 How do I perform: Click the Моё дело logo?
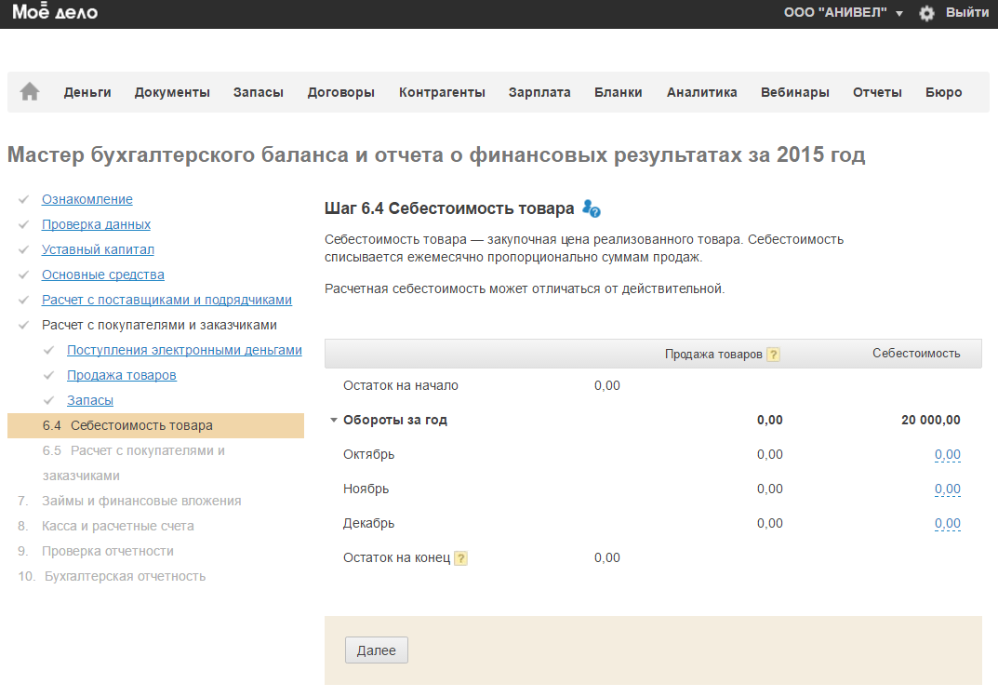[54, 13]
